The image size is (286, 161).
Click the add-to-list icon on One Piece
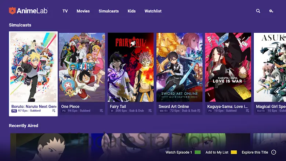point(101,111)
